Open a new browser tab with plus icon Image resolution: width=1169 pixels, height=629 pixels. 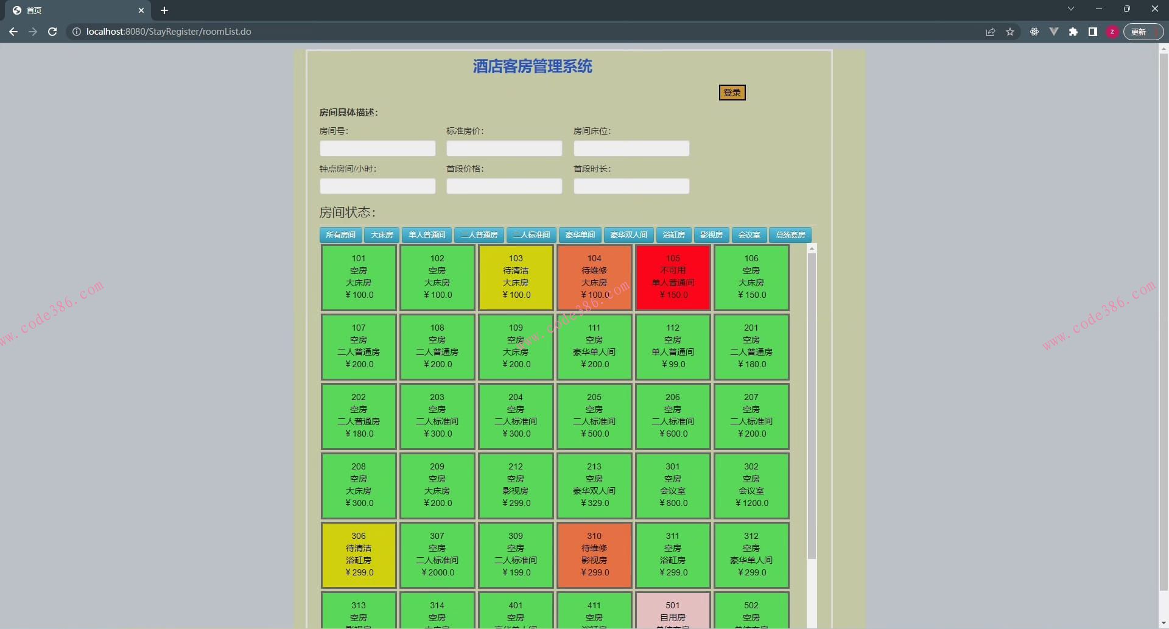coord(164,10)
